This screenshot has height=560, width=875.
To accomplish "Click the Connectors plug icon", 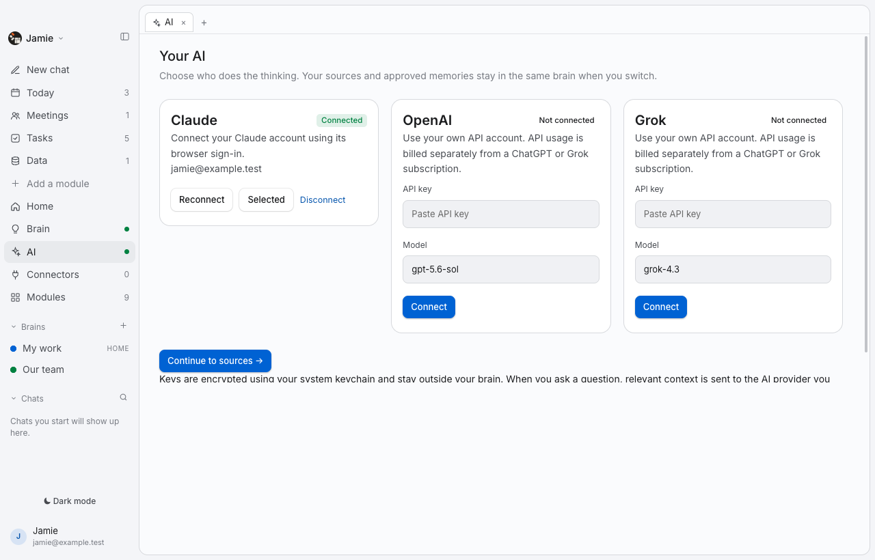I will [x=15, y=275].
